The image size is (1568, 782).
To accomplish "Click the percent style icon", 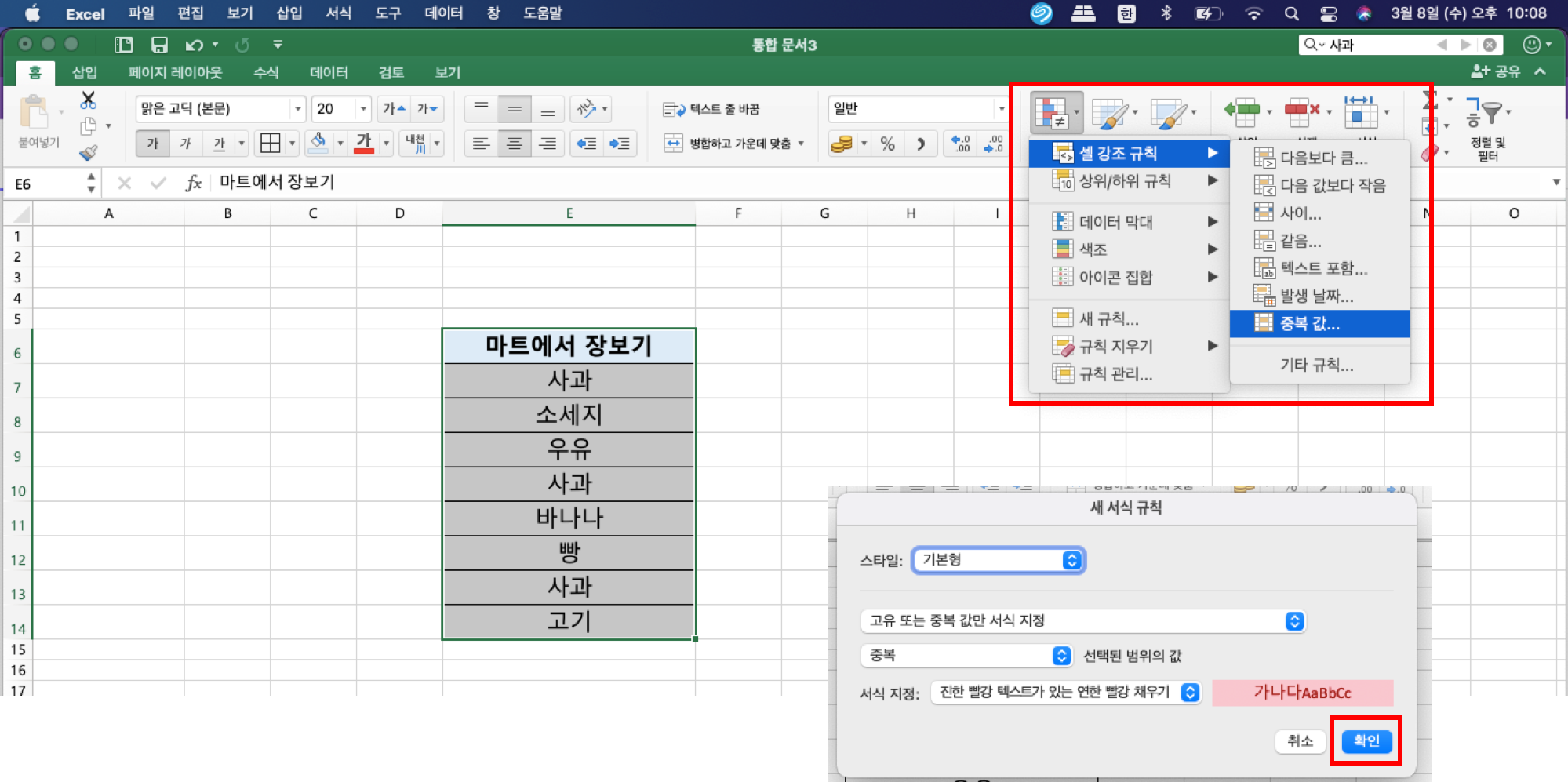I will tap(887, 144).
